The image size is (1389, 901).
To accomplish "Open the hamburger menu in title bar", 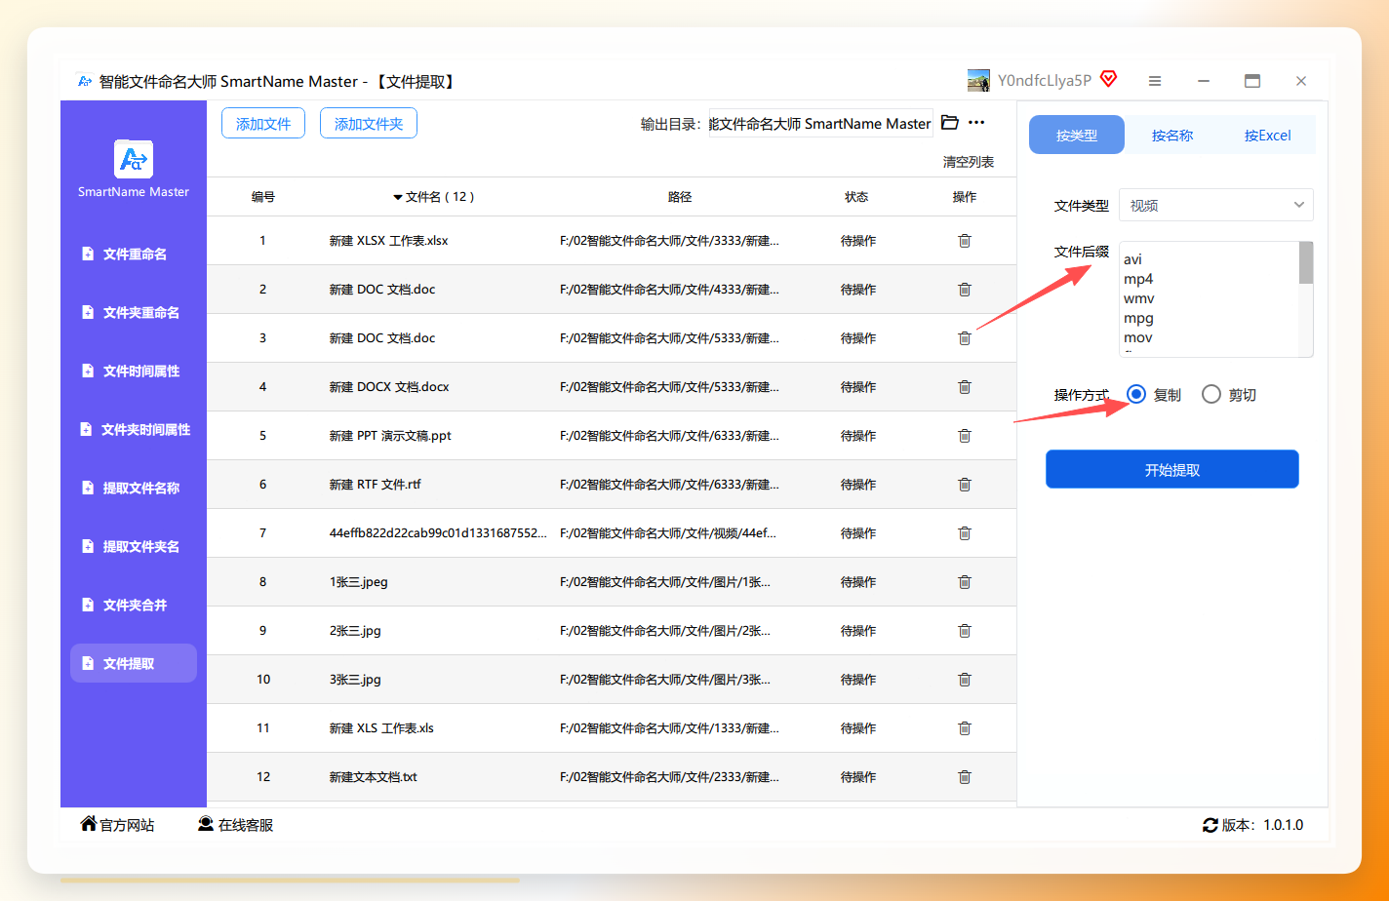I will [x=1155, y=81].
